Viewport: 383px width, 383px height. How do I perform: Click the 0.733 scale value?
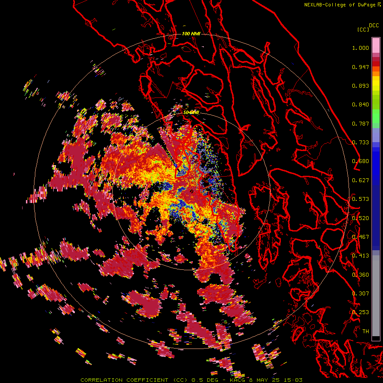coord(360,143)
